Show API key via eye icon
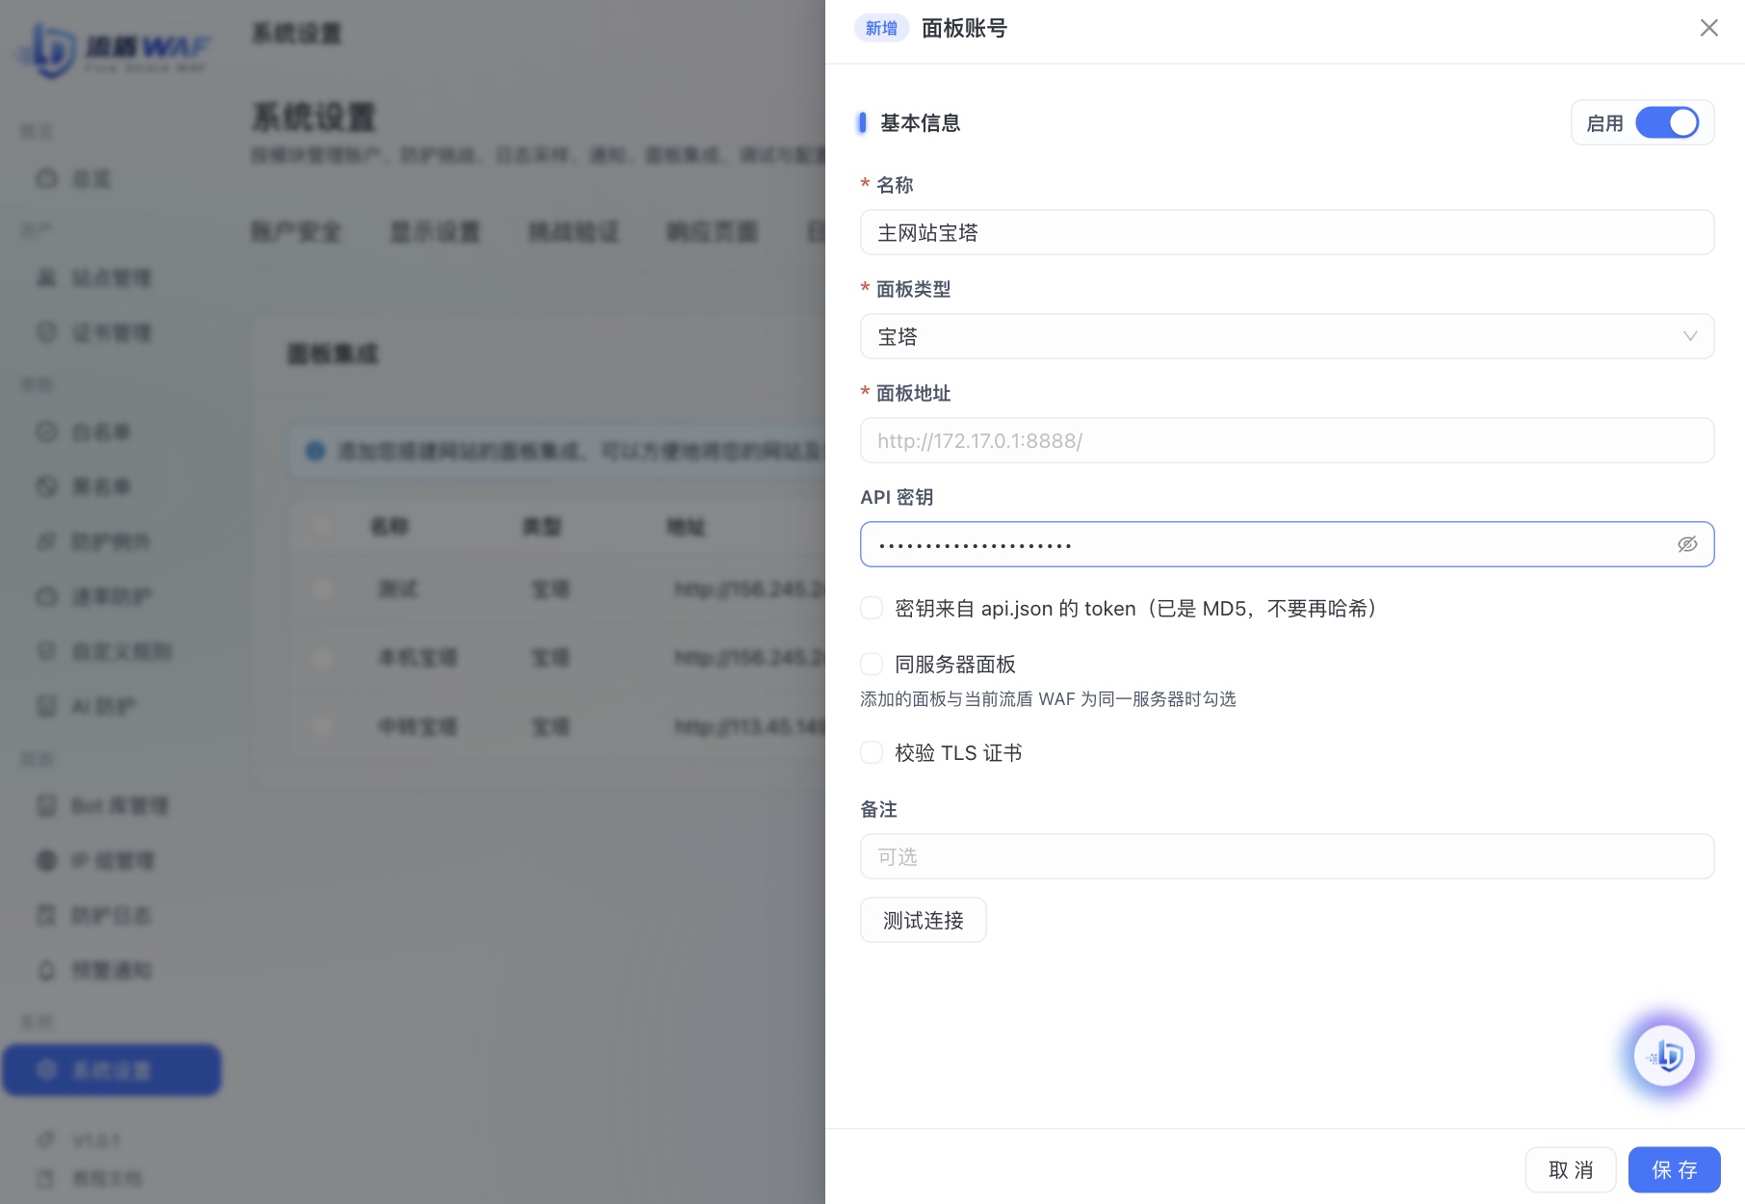This screenshot has height=1204, width=1745. [1687, 544]
